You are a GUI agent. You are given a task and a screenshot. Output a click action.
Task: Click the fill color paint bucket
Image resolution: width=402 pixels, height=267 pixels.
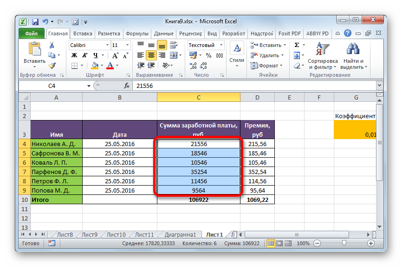click(95, 66)
